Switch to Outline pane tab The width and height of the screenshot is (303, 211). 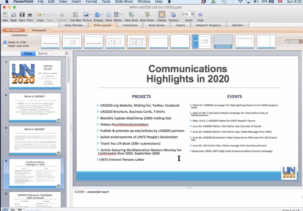tap(43, 54)
